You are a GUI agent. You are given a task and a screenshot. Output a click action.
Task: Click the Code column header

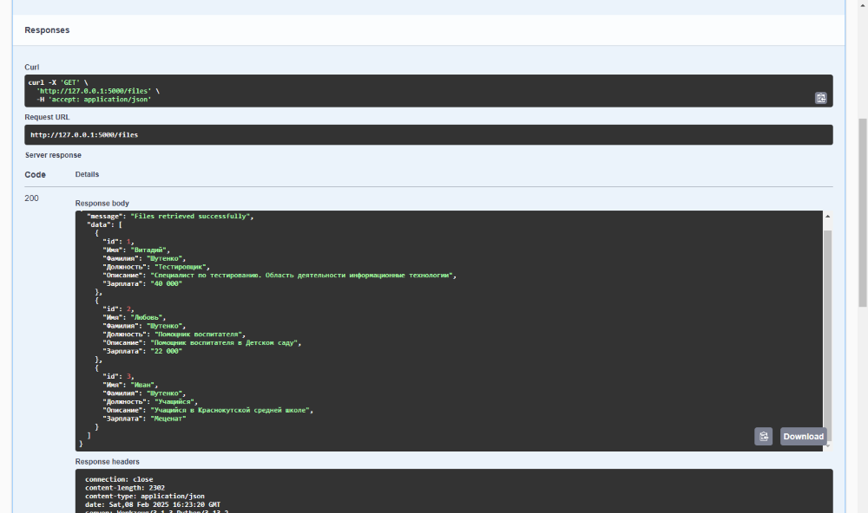pos(35,174)
